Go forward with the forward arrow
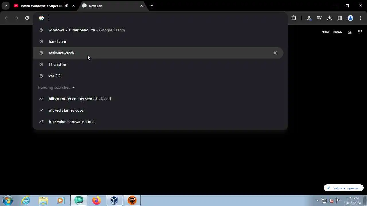The width and height of the screenshot is (367, 206). [17, 18]
